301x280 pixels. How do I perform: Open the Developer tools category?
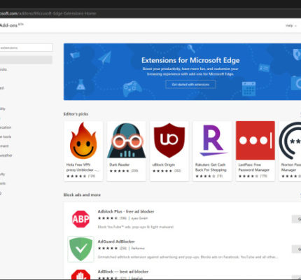6,136
